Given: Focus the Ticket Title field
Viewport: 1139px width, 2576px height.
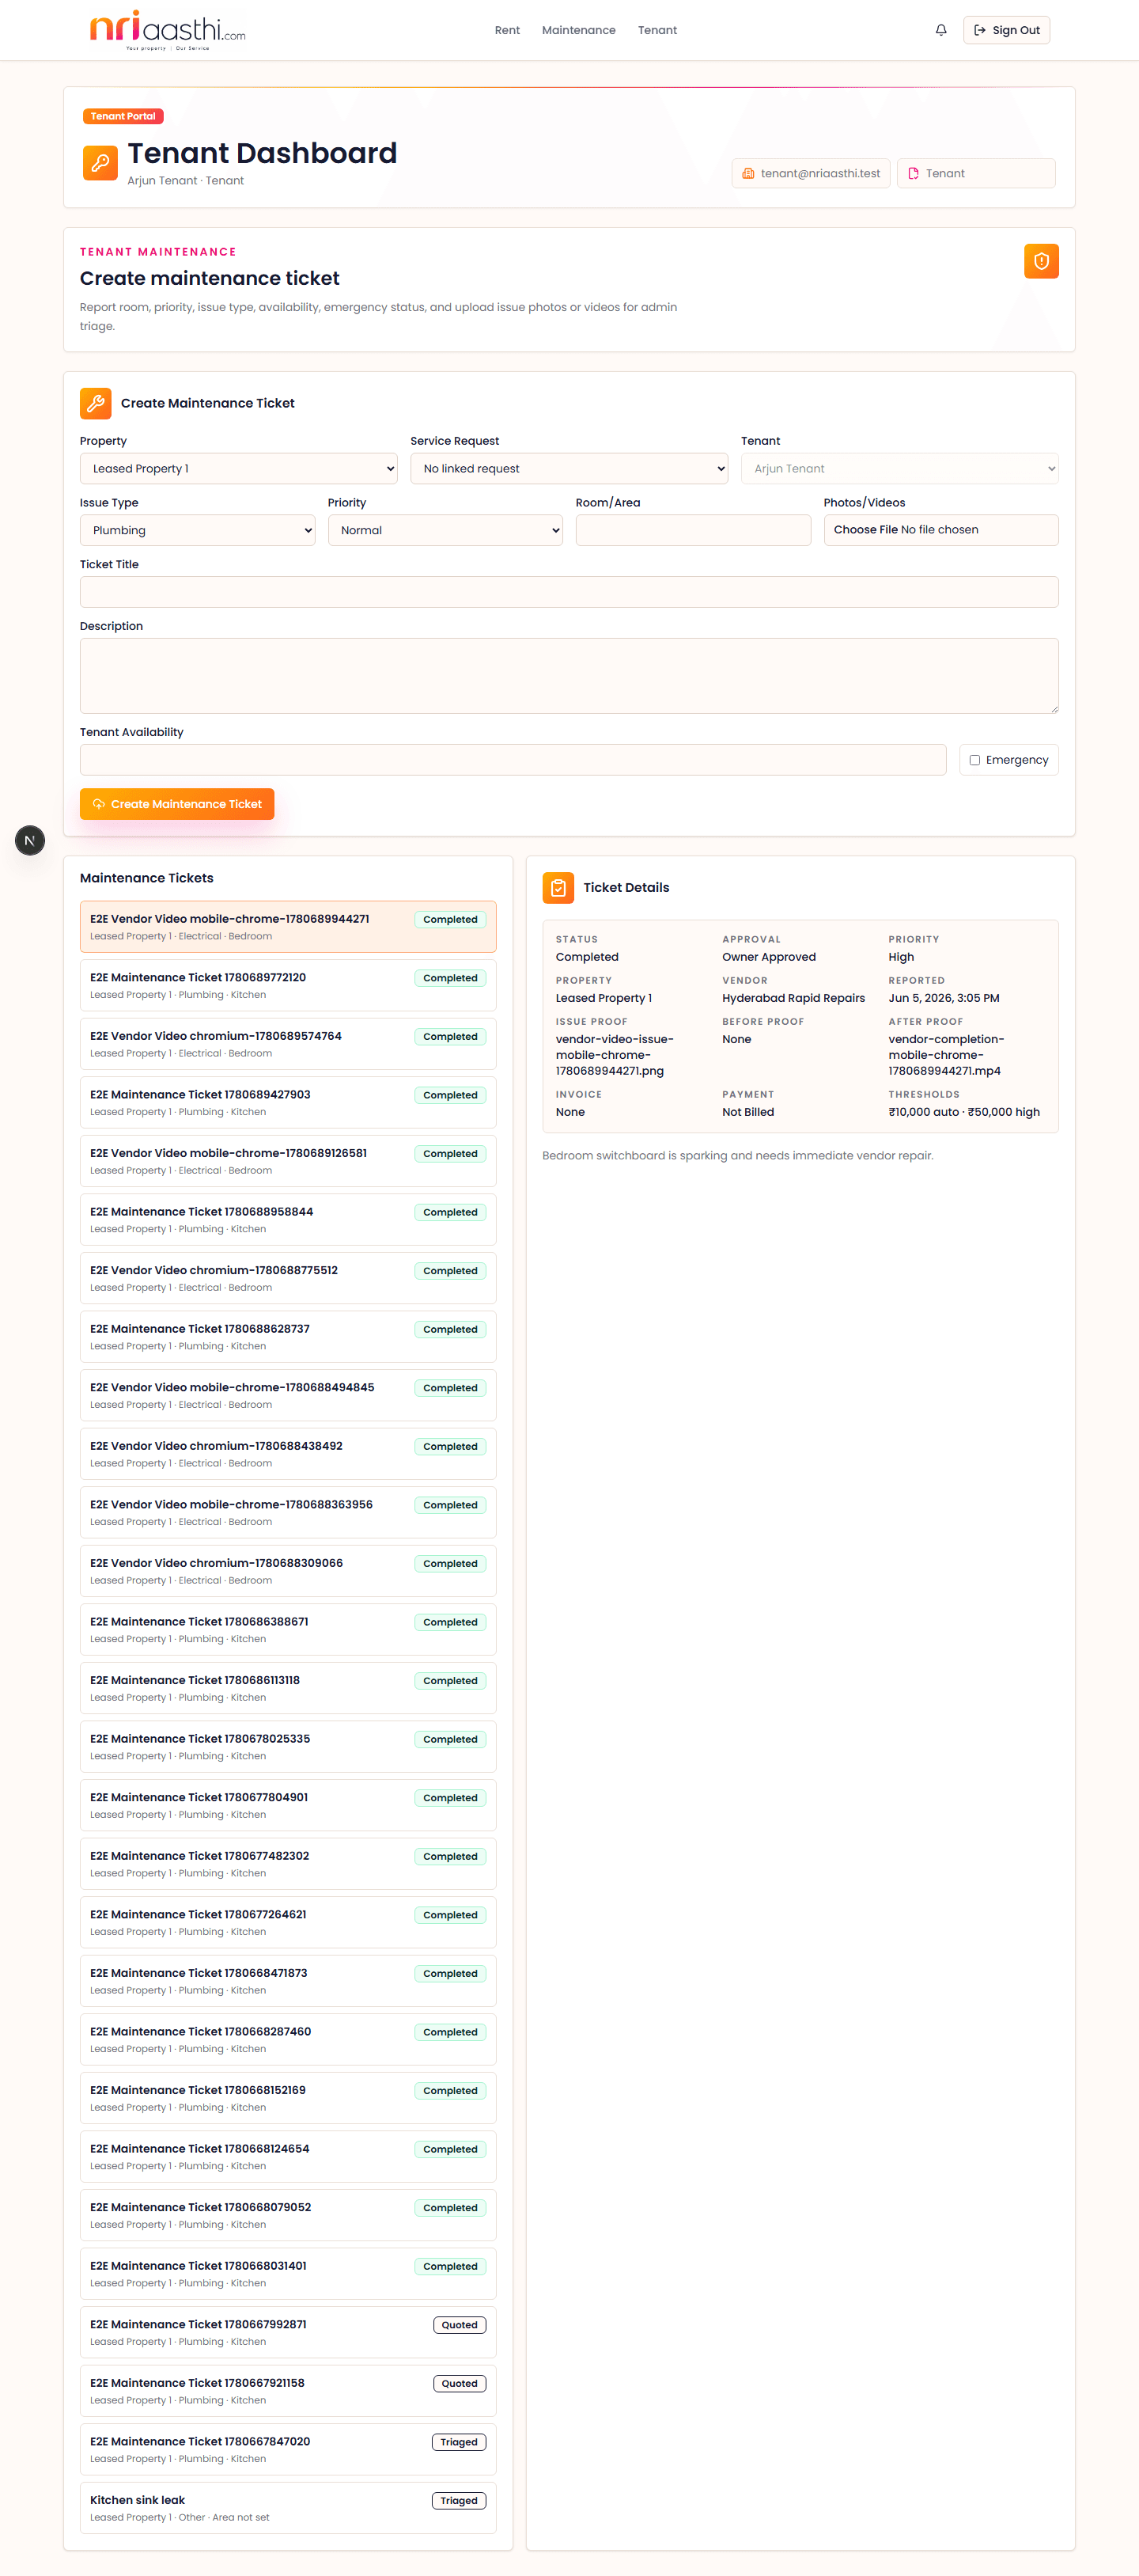Looking at the screenshot, I should tap(569, 592).
